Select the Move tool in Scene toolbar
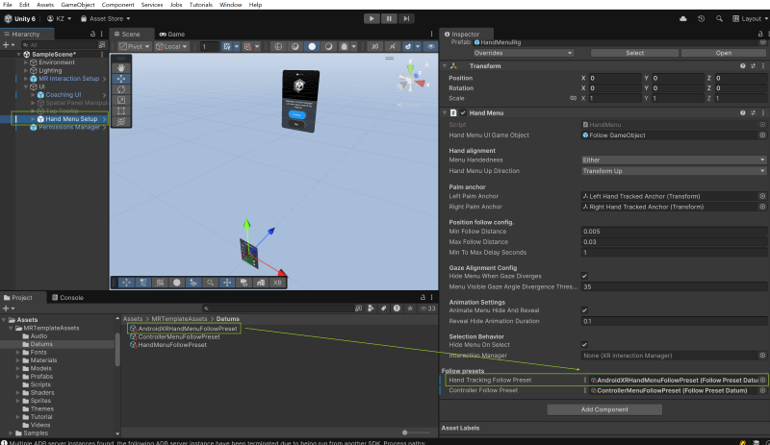The image size is (770, 445). (120, 78)
